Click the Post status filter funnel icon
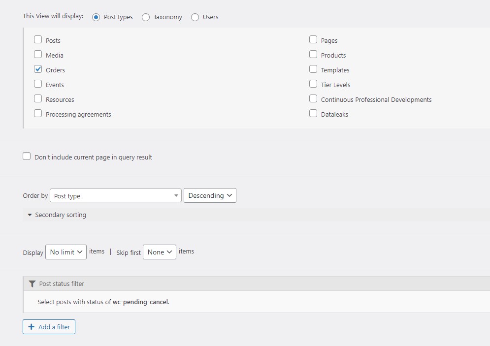The width and height of the screenshot is (490, 346). [32, 284]
